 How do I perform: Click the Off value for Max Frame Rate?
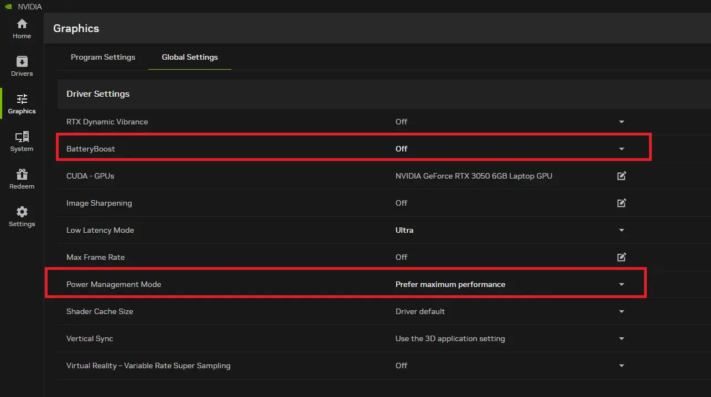pyautogui.click(x=402, y=257)
